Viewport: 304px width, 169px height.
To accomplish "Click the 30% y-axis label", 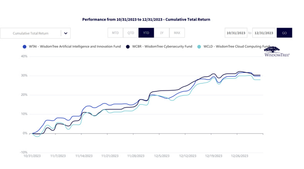I will tap(24, 75).
